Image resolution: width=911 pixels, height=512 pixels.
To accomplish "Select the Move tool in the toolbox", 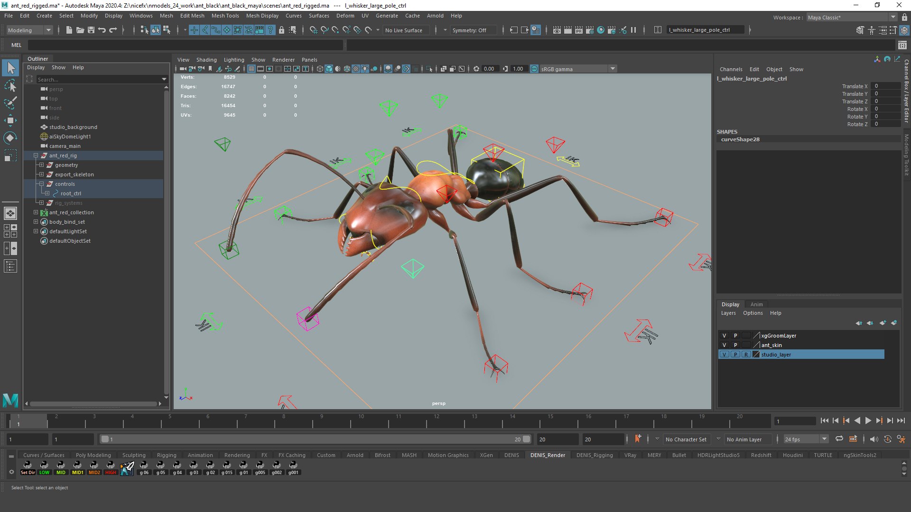I will coord(10,120).
